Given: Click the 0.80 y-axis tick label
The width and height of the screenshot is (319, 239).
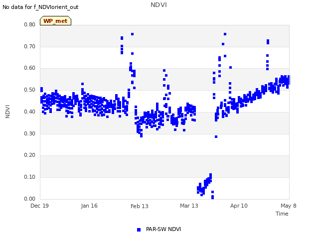Looking at the screenshot, I should click(x=29, y=24).
